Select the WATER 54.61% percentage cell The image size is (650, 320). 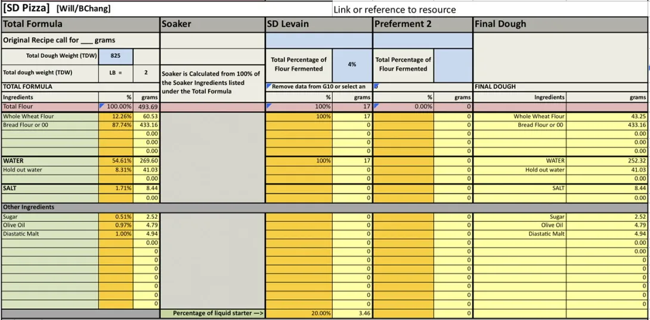116,161
